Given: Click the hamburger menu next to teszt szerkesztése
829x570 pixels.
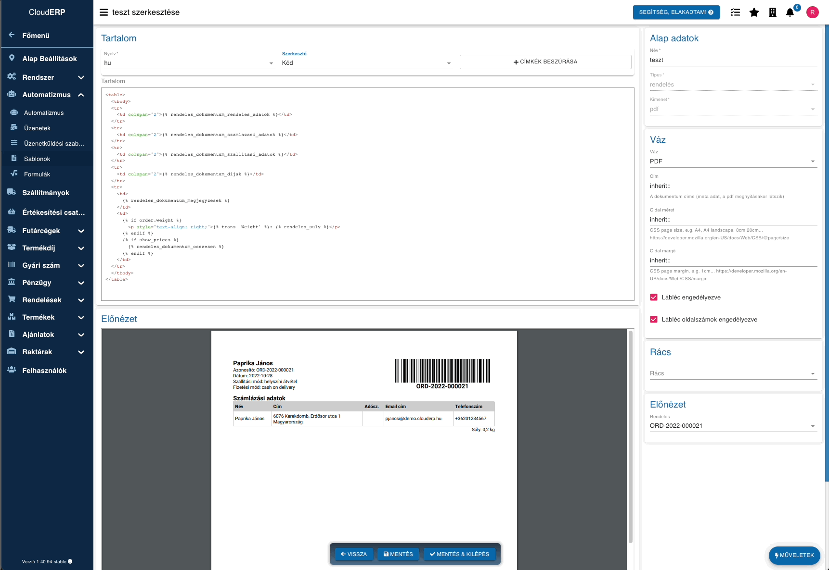Looking at the screenshot, I should click(103, 12).
